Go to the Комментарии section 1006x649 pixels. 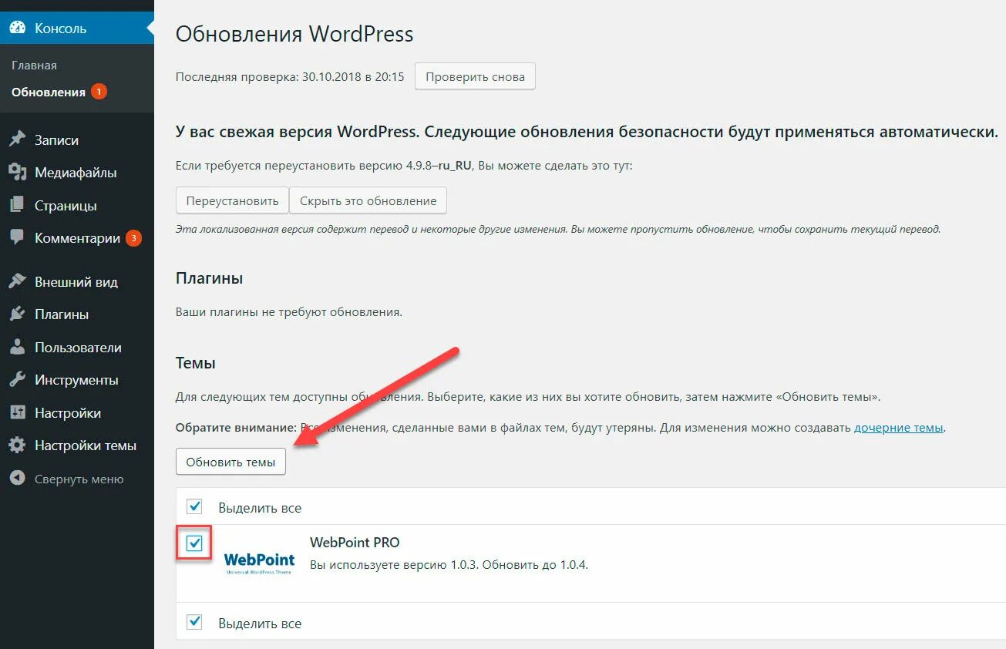[77, 238]
